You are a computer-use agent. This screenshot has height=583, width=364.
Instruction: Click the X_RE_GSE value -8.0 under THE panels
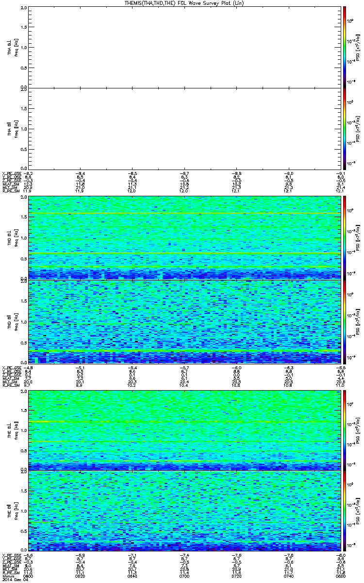(x=340, y=555)
